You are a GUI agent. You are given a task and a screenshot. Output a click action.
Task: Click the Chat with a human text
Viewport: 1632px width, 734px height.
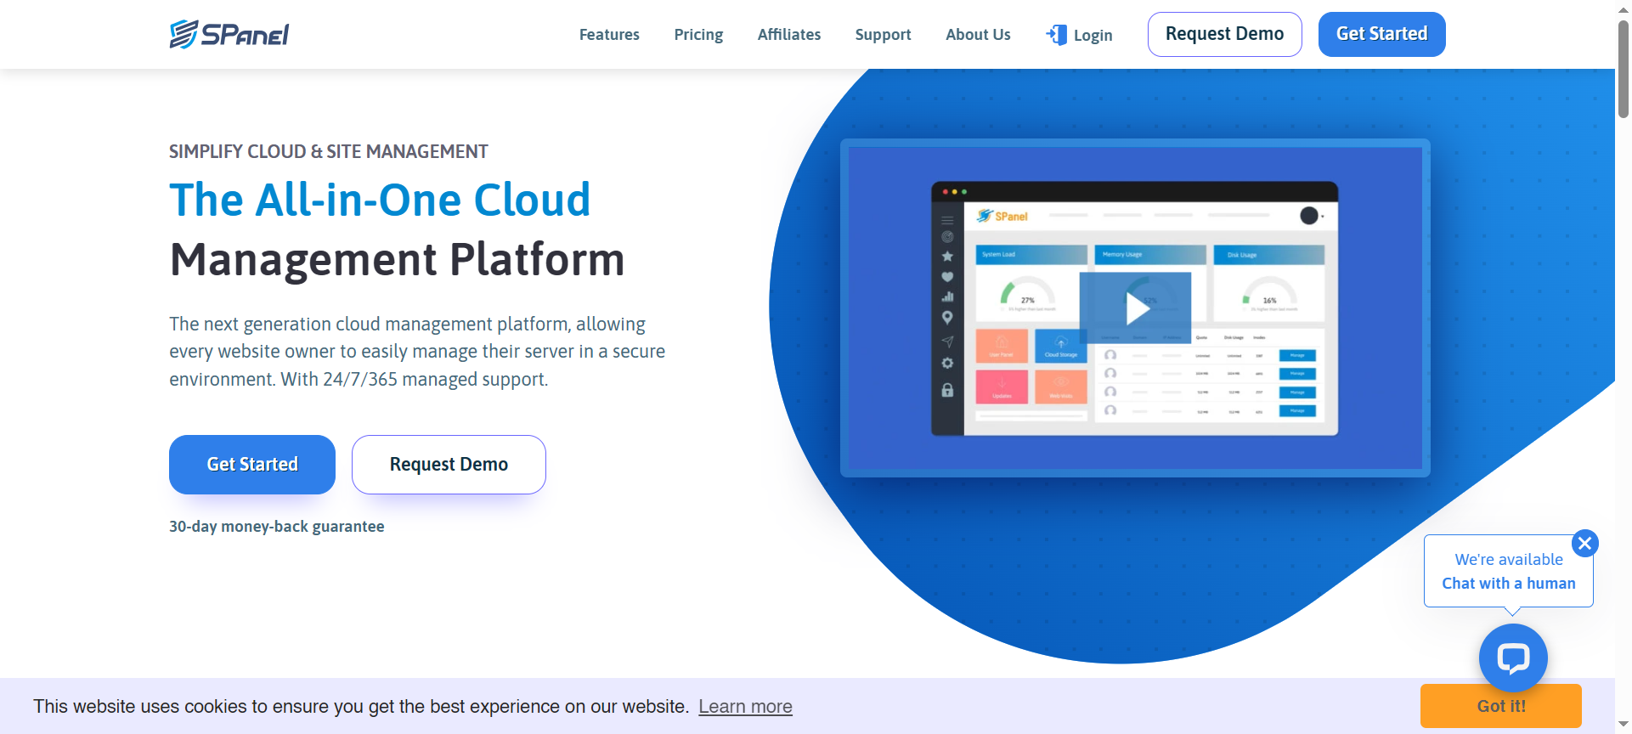point(1508,584)
